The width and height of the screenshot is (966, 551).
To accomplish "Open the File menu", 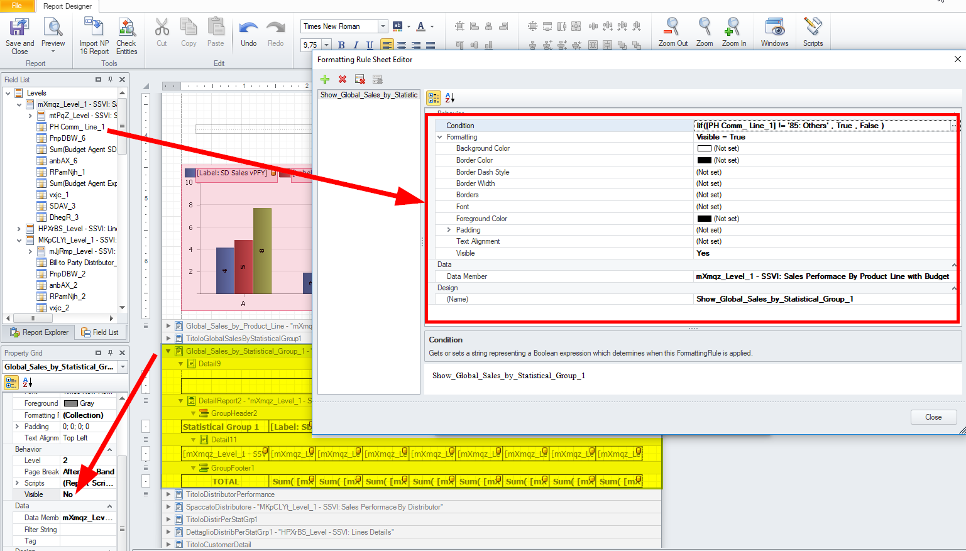I will (16, 5).
